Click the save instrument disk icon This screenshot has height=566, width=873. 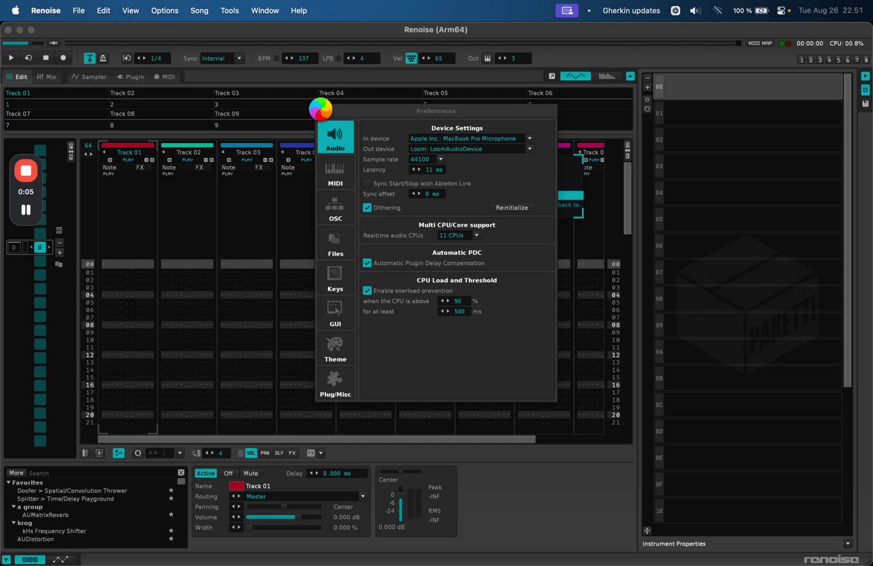click(865, 104)
